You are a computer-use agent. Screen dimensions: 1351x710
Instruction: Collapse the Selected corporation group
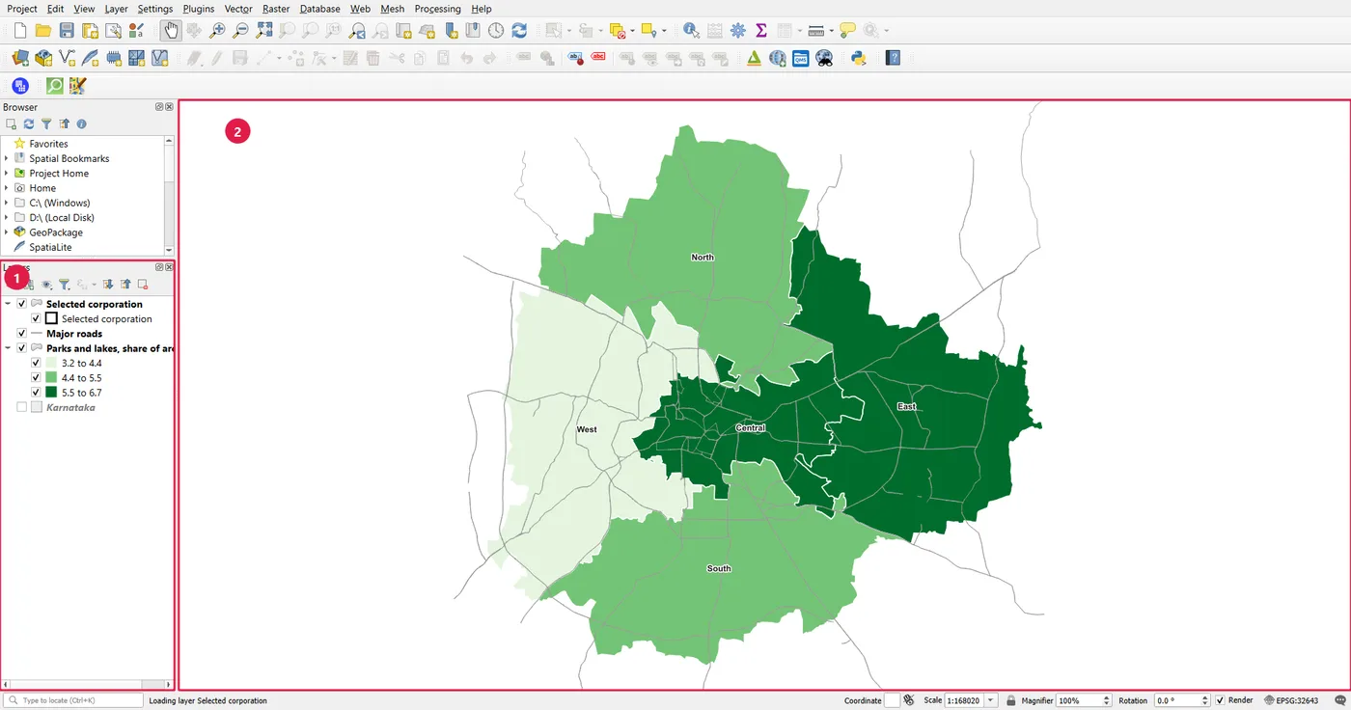click(8, 304)
